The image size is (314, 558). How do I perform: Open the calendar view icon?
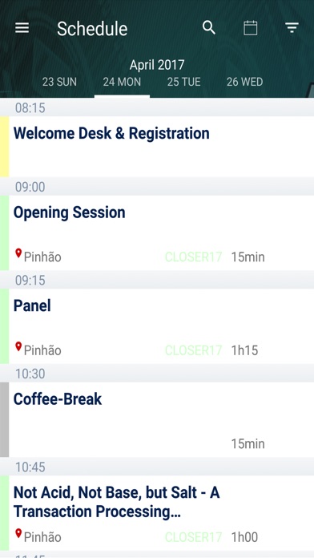click(251, 28)
